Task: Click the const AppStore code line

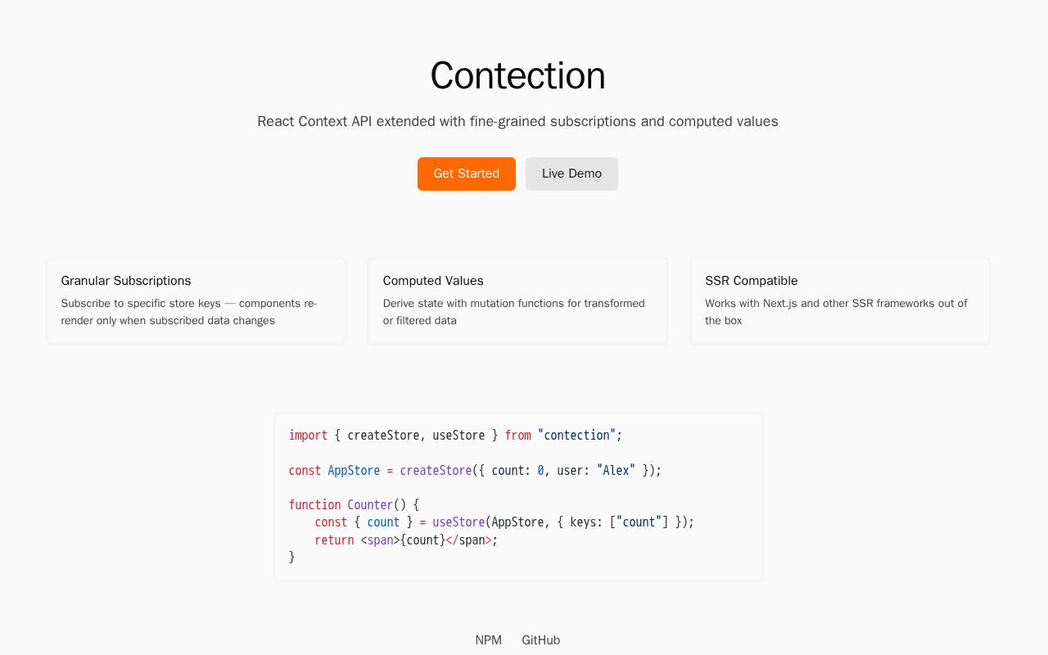Action: [475, 471]
